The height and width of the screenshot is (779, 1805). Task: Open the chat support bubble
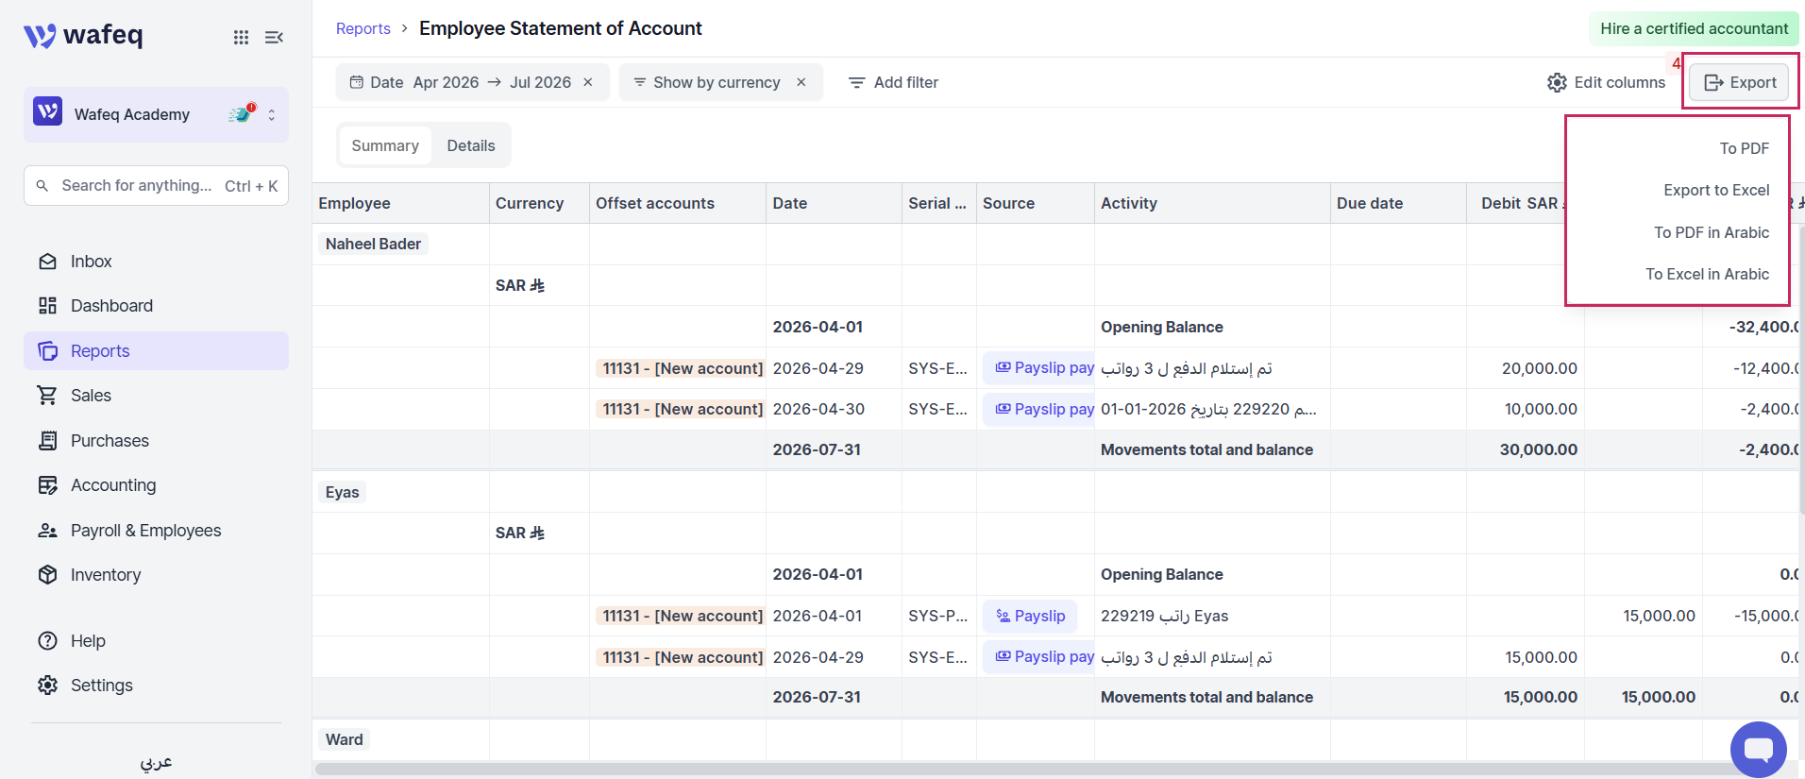[1758, 750]
